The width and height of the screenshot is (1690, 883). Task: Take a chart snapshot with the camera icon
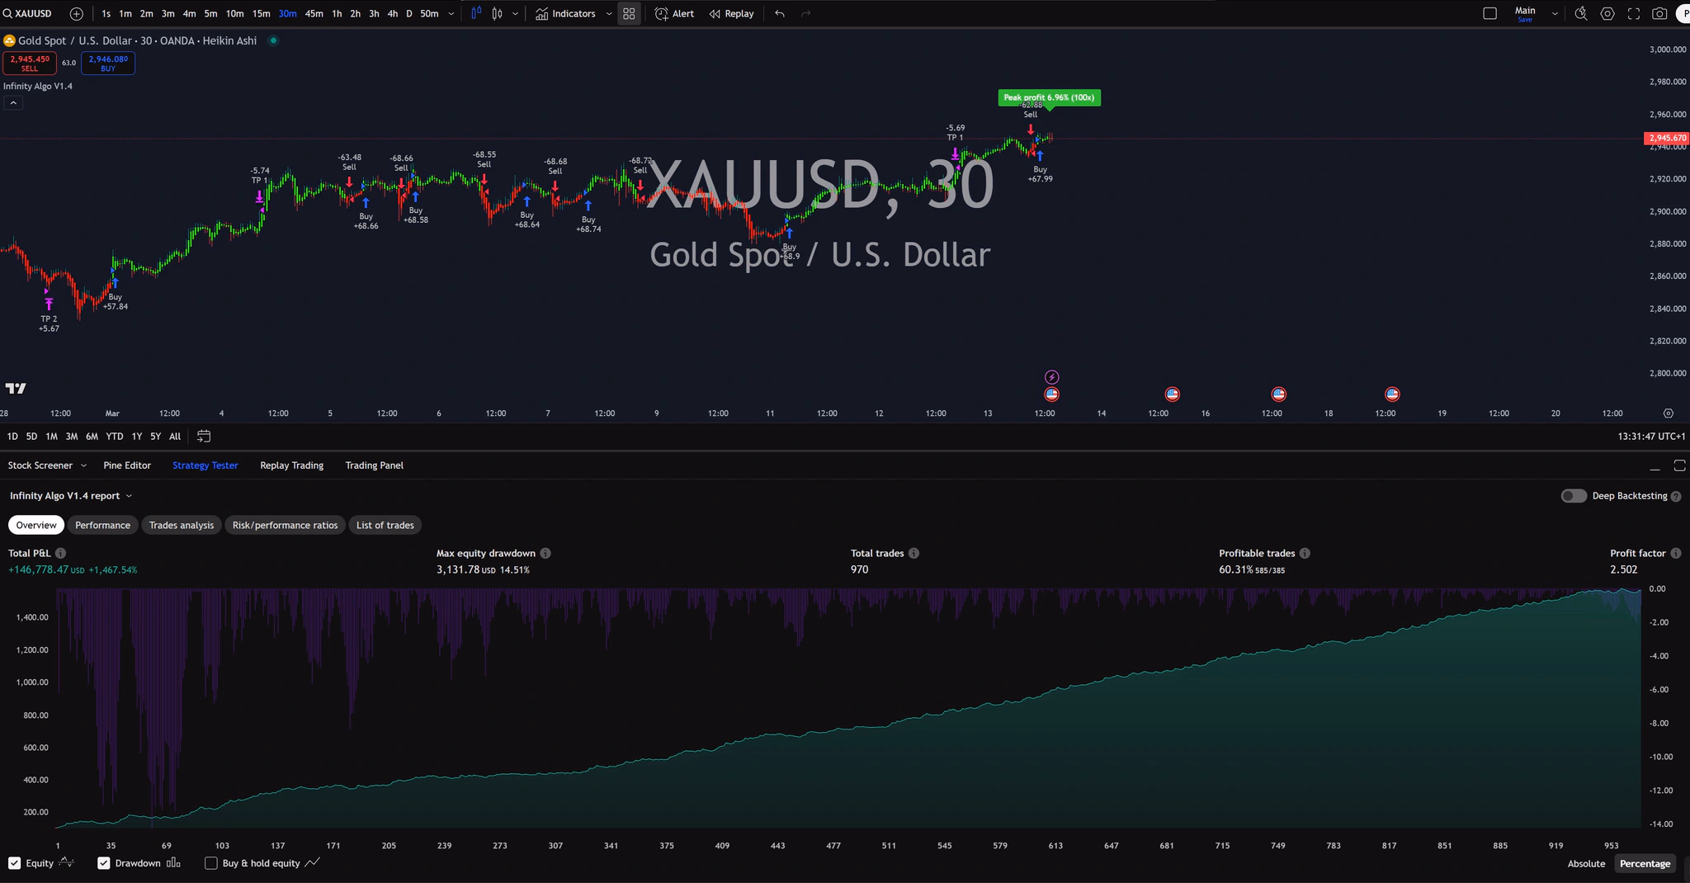[x=1661, y=13]
